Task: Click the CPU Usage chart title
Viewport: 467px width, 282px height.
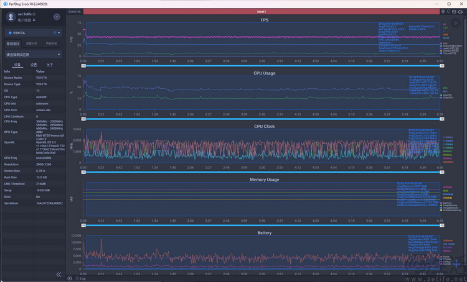Action: coord(265,73)
